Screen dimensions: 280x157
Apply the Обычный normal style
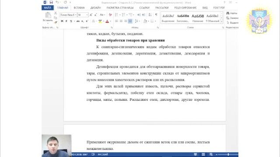pos(212,18)
